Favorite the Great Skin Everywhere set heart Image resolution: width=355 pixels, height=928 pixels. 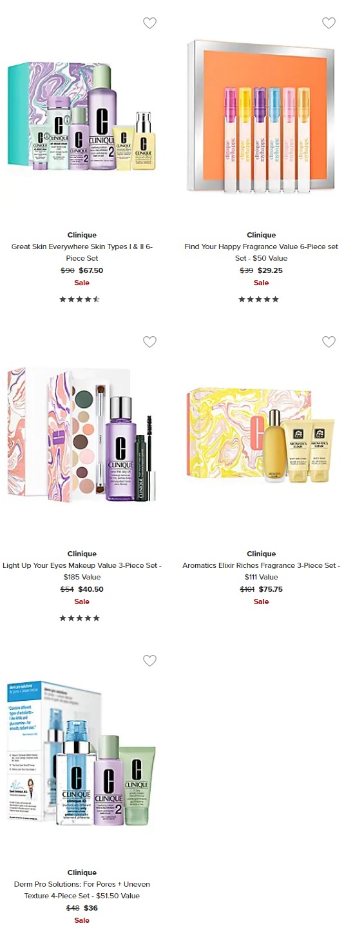[x=149, y=23]
